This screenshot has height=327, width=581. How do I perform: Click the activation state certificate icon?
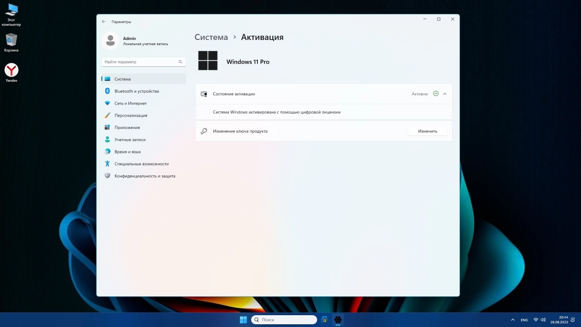click(x=204, y=94)
